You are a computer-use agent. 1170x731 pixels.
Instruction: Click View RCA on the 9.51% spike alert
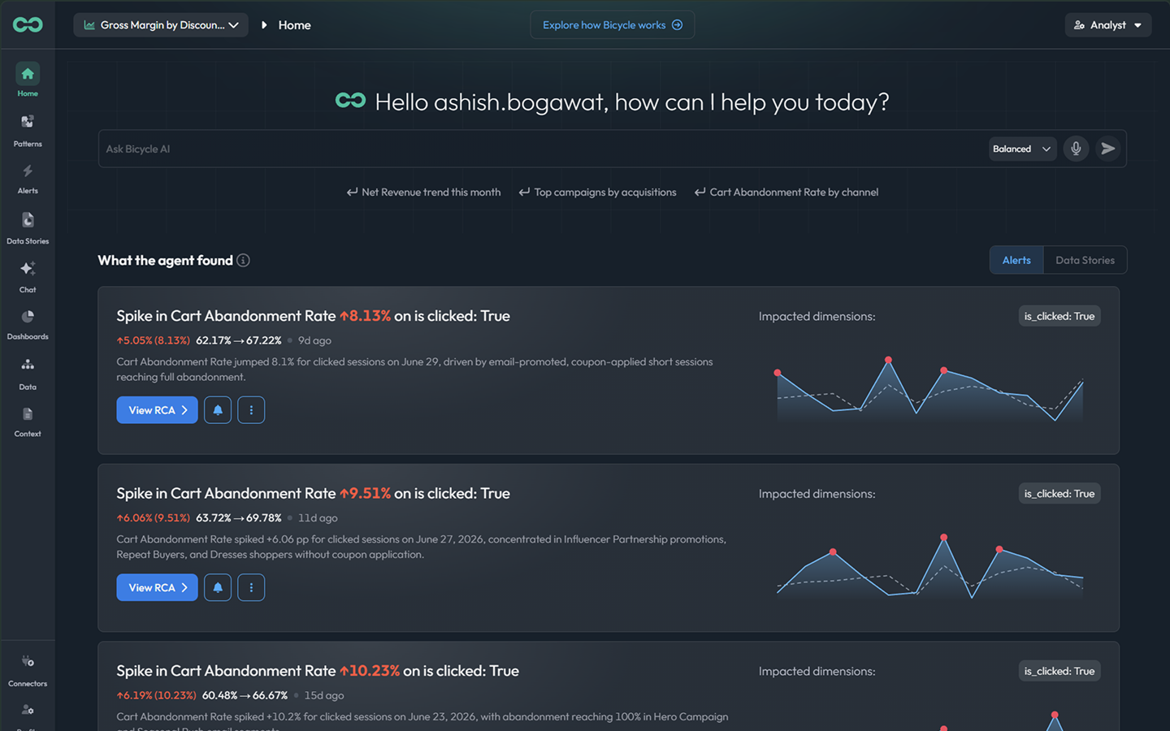[157, 587]
